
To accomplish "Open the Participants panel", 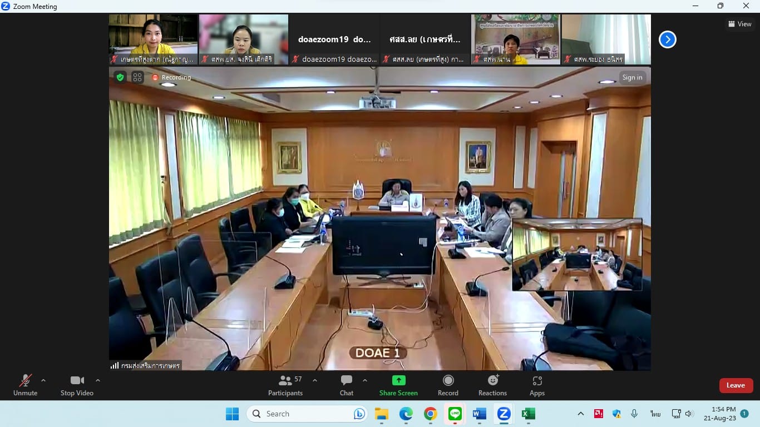I will 285,385.
